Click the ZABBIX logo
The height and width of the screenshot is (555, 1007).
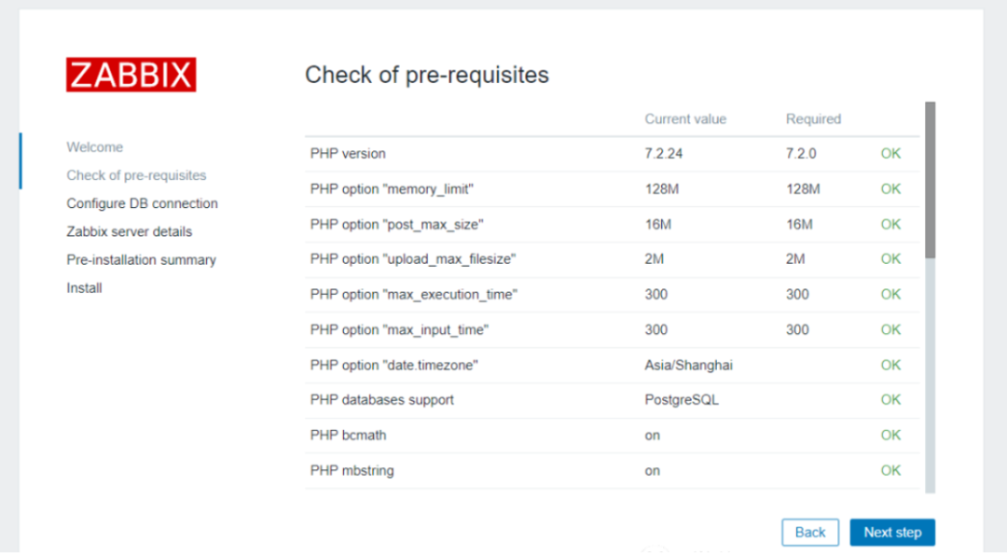click(131, 75)
